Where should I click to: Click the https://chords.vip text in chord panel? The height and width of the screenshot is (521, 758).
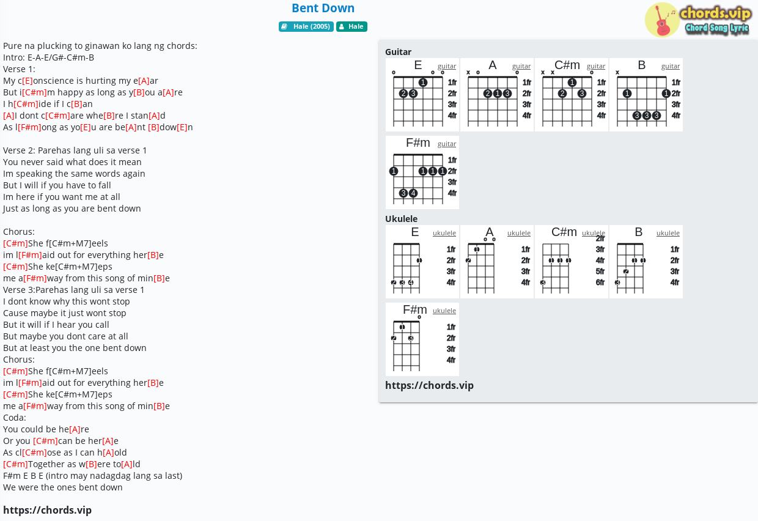(429, 385)
